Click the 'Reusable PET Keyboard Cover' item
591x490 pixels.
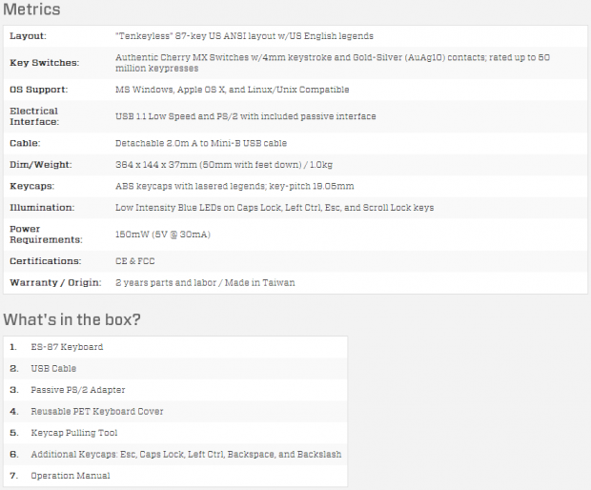[97, 412]
